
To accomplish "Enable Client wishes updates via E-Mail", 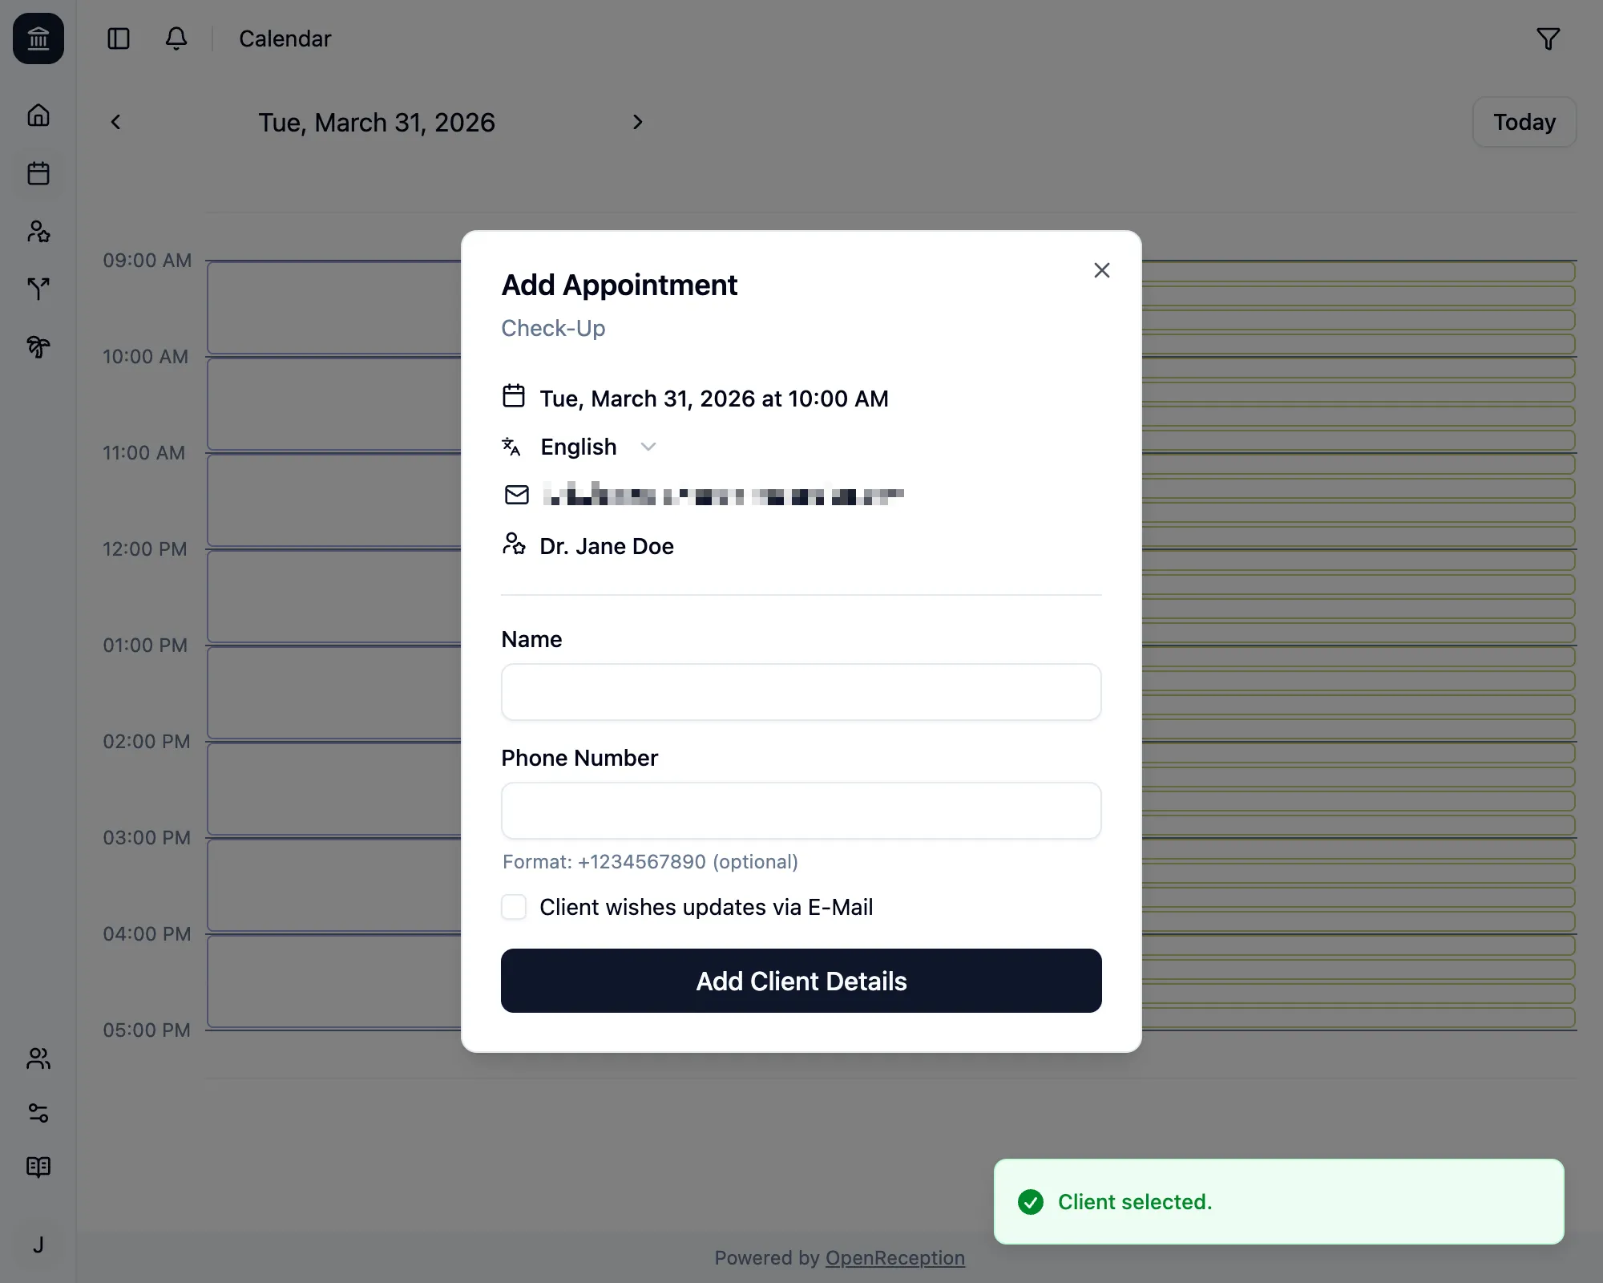I will [514, 907].
